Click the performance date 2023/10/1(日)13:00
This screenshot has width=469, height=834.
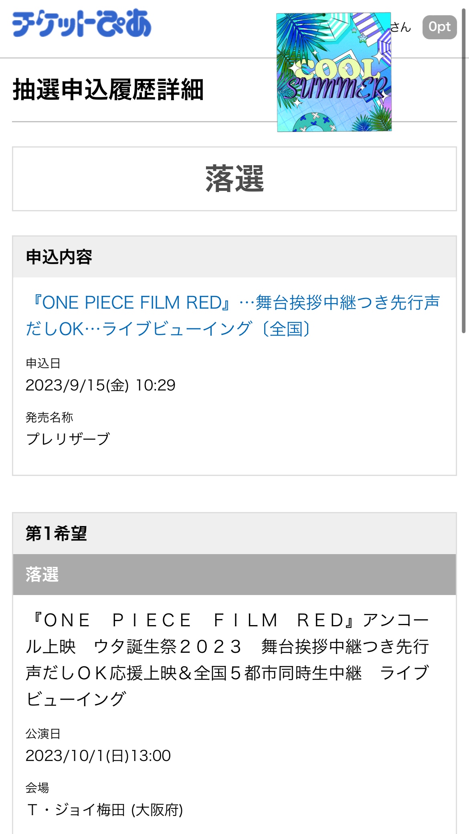pyautogui.click(x=98, y=756)
